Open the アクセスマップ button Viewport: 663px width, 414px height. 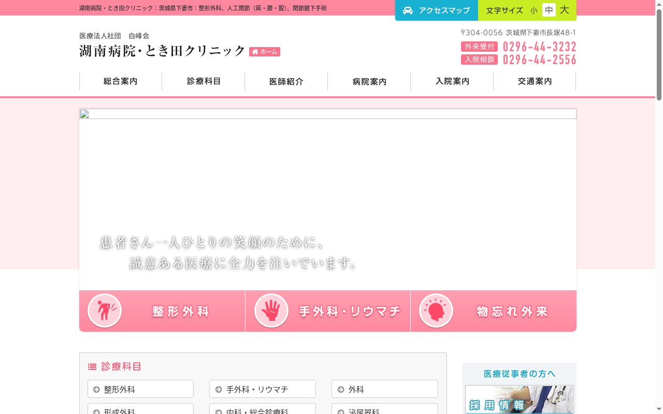437,10
